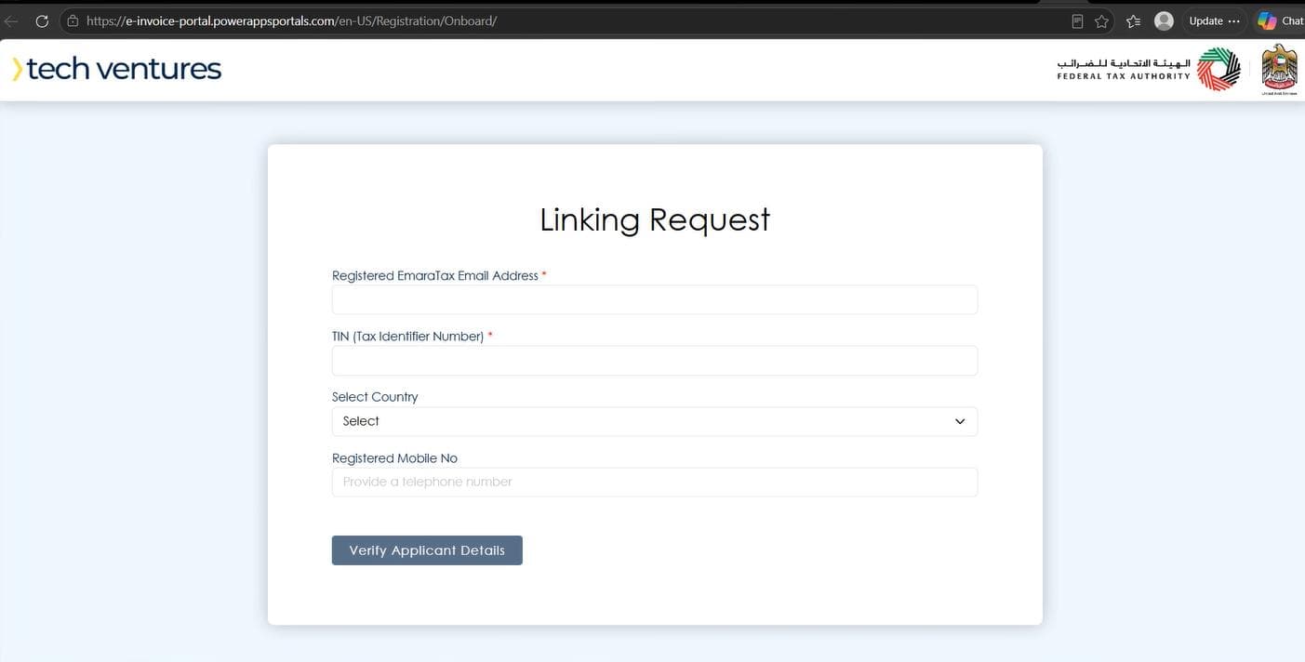
Task: Click Verify Applicant Details button
Action: click(x=427, y=550)
